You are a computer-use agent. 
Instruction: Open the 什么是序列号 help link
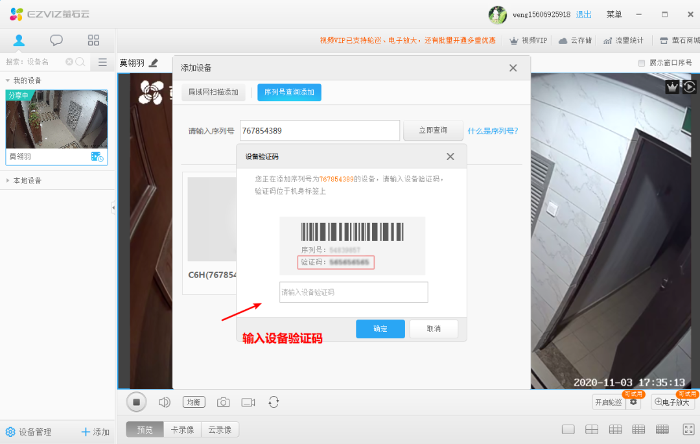point(494,130)
